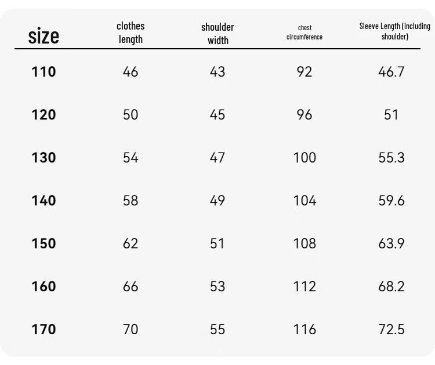Viewport: 435px width, 365px height.
Task: Select the 'chest circumference' header
Action: (304, 32)
